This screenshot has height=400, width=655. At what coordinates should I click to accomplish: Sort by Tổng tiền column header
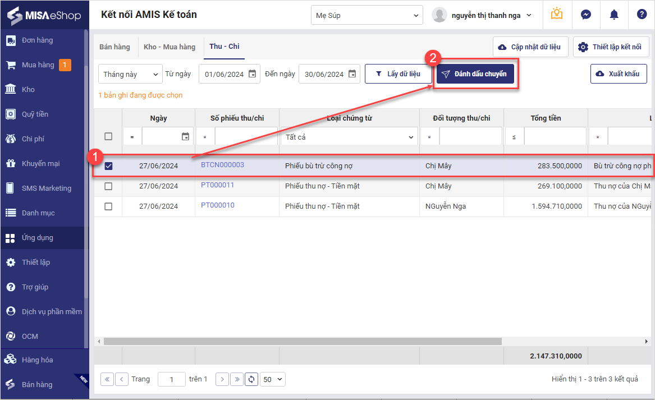point(546,118)
